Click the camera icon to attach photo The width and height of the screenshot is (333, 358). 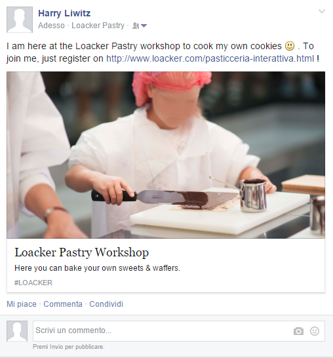point(298,331)
